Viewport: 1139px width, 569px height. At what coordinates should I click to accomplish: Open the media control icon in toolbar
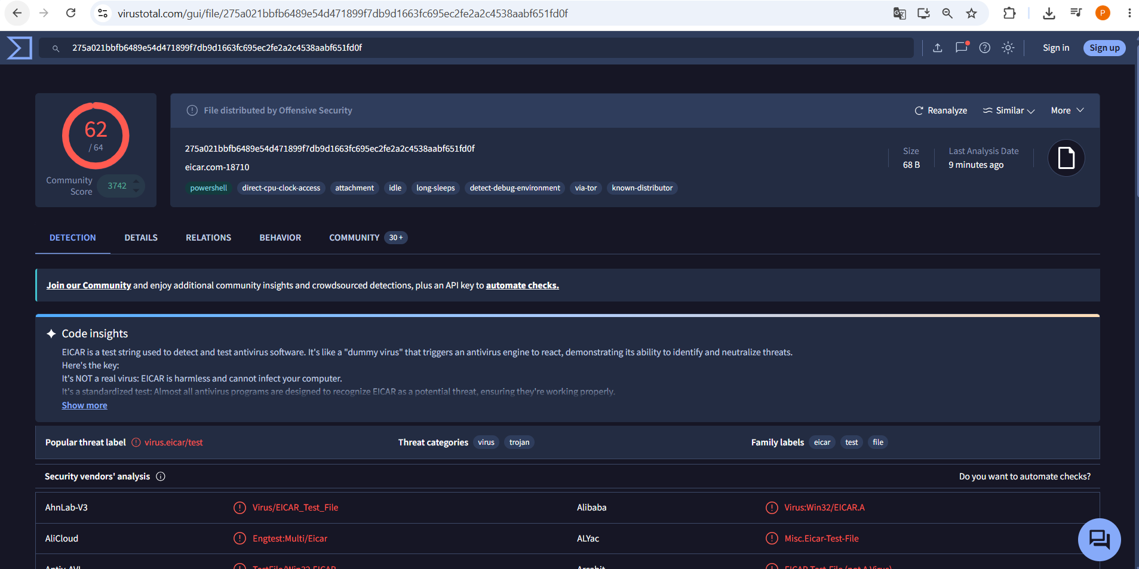pyautogui.click(x=1076, y=13)
